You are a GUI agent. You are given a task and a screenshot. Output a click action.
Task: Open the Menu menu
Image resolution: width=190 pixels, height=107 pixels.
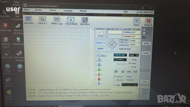point(26,9)
